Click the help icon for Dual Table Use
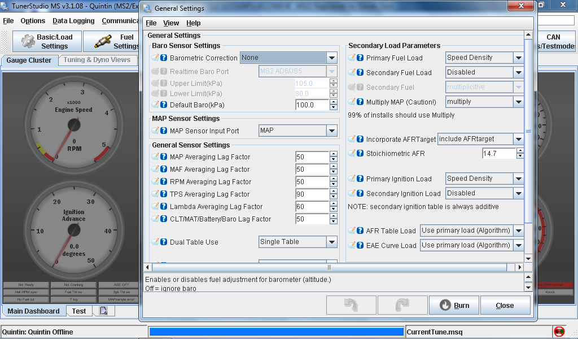Image resolution: width=578 pixels, height=339 pixels. coord(164,242)
